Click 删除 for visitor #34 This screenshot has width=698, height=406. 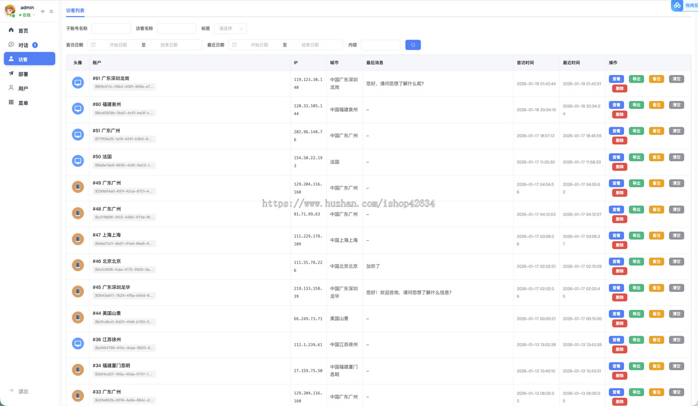pos(619,376)
